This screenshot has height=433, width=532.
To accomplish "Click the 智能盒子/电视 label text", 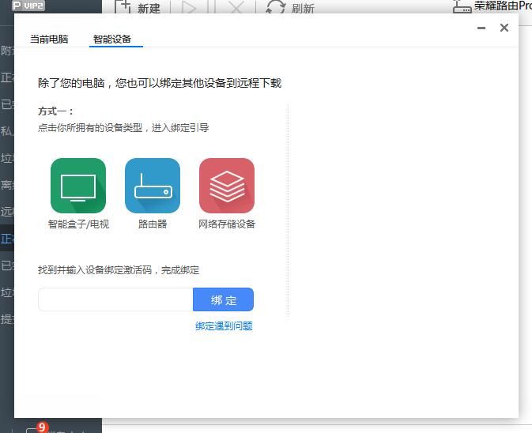I will point(78,224).
